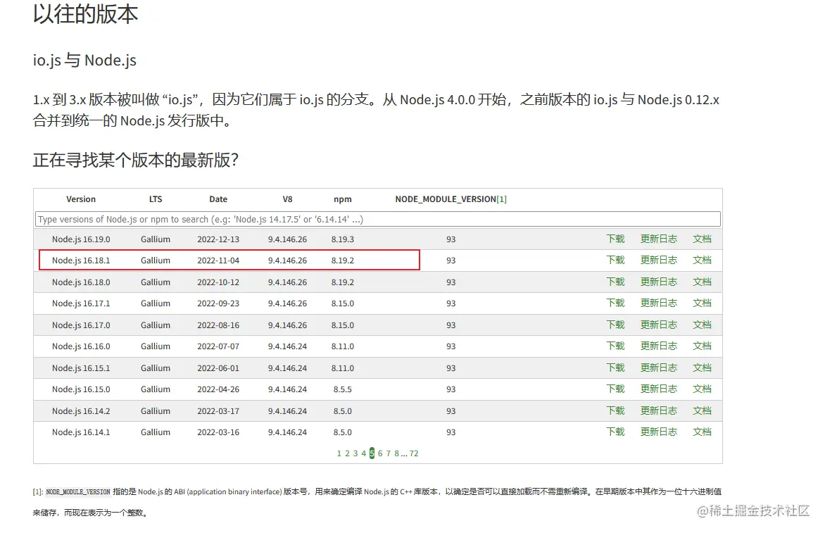The width and height of the screenshot is (825, 533).
Task: Click the LTS column header
Action: 156,199
